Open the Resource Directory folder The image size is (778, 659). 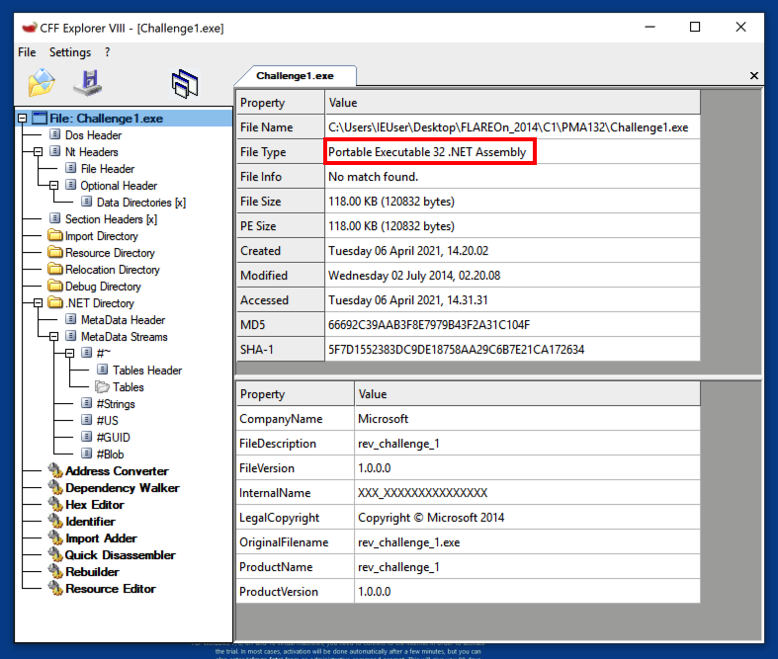point(110,253)
